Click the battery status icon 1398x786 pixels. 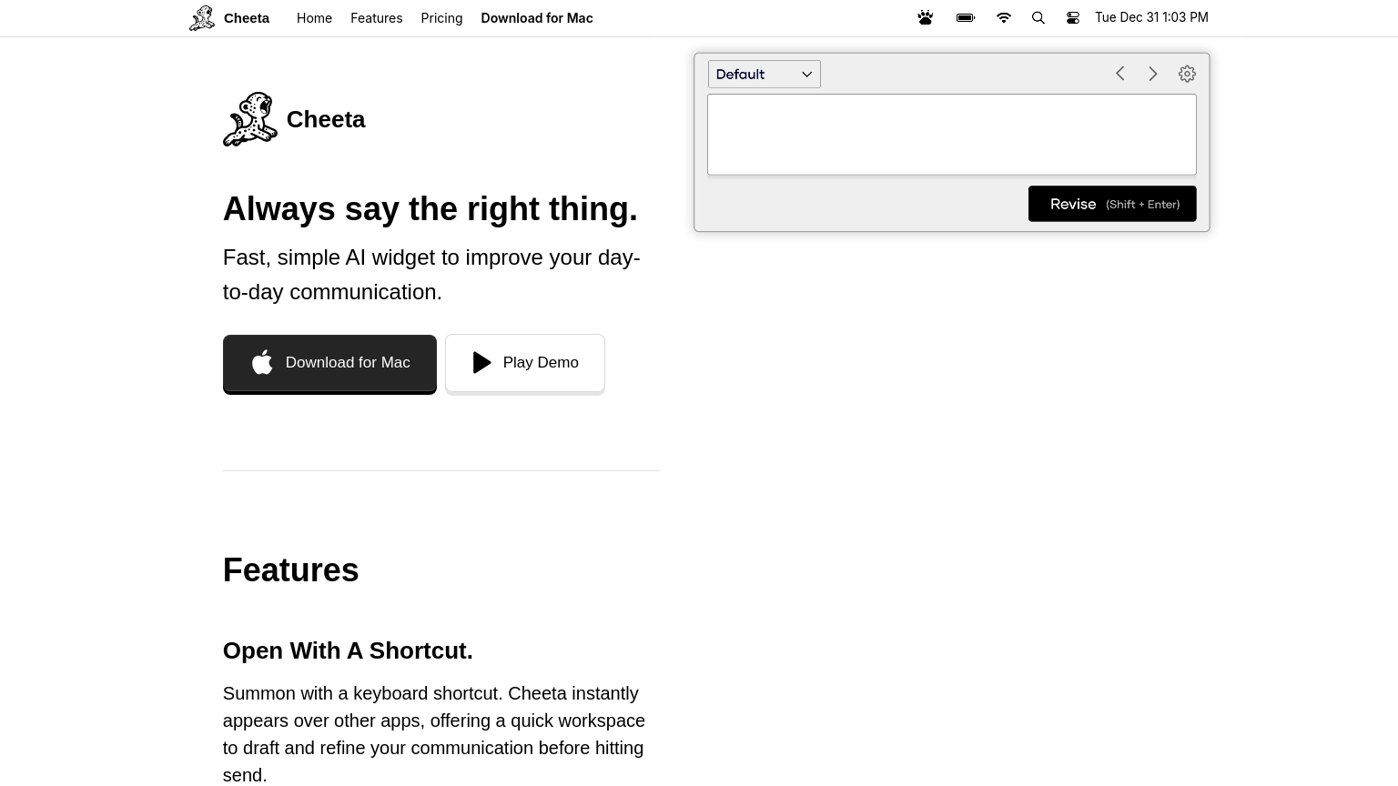(x=966, y=17)
